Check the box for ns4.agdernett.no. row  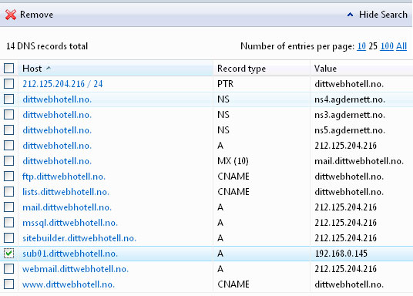[9, 99]
